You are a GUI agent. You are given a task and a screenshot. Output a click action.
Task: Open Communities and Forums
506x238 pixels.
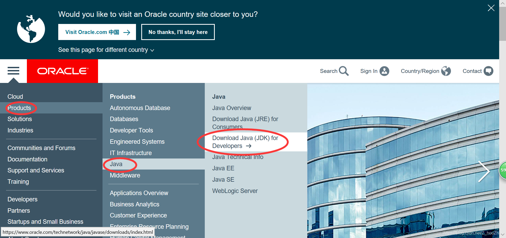(x=41, y=148)
